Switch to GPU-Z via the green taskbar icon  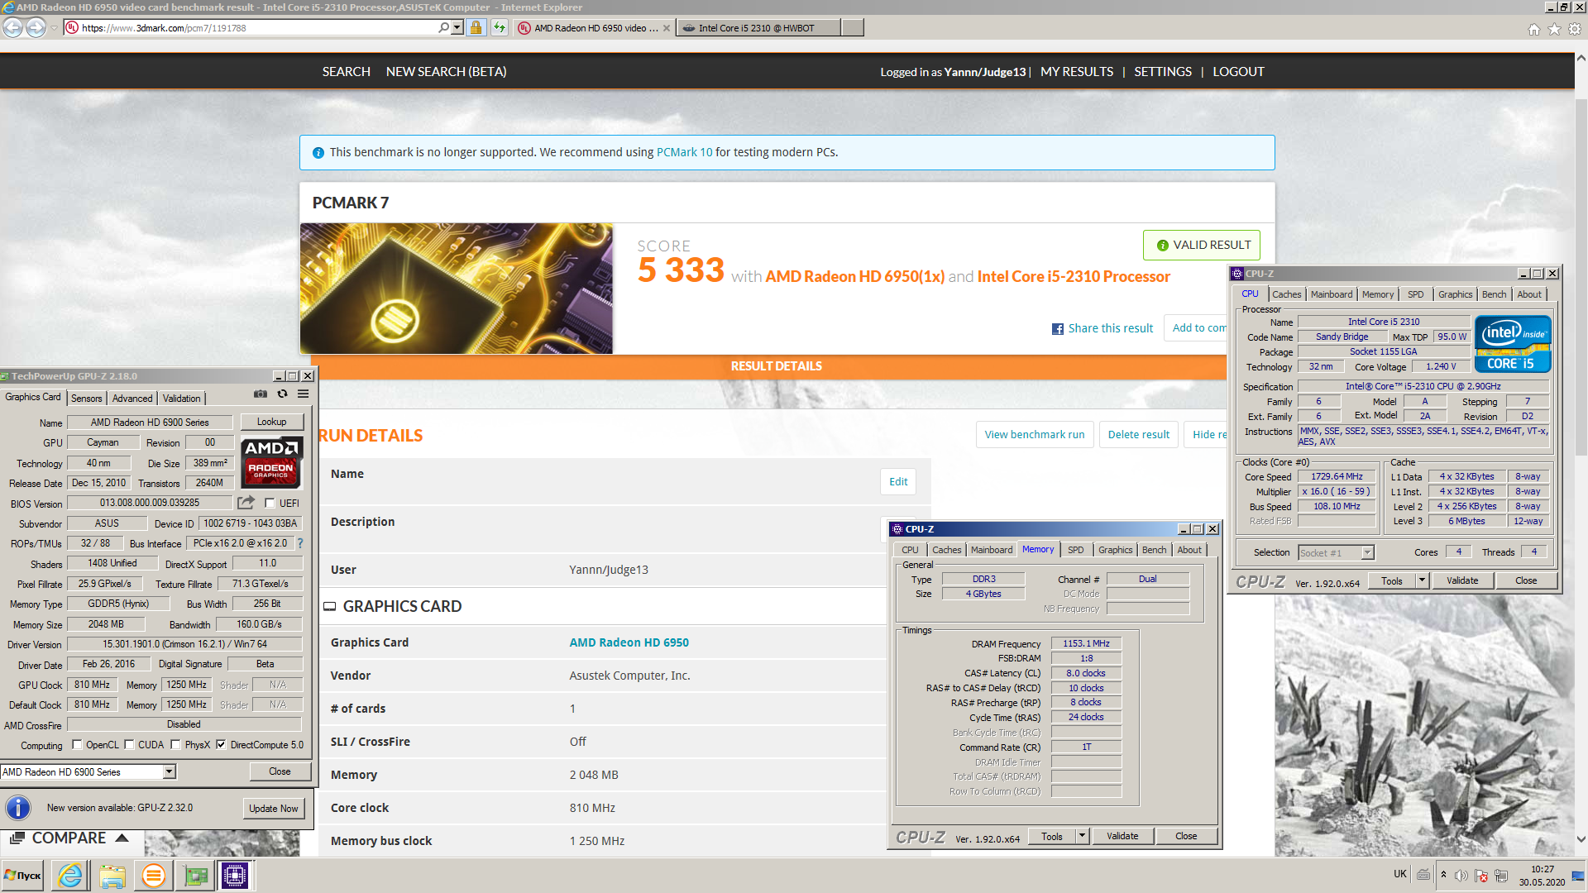pos(196,875)
